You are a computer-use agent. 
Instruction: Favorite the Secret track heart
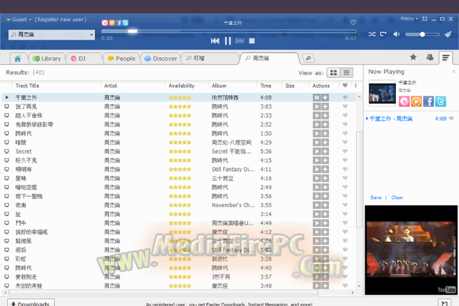345,151
